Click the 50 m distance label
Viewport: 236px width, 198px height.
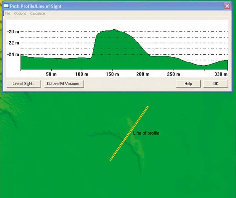point(51,74)
